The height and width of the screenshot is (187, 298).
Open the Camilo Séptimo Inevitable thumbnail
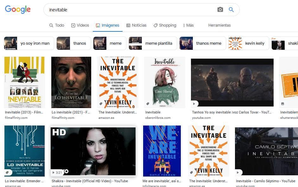pyautogui.click(x=266, y=151)
